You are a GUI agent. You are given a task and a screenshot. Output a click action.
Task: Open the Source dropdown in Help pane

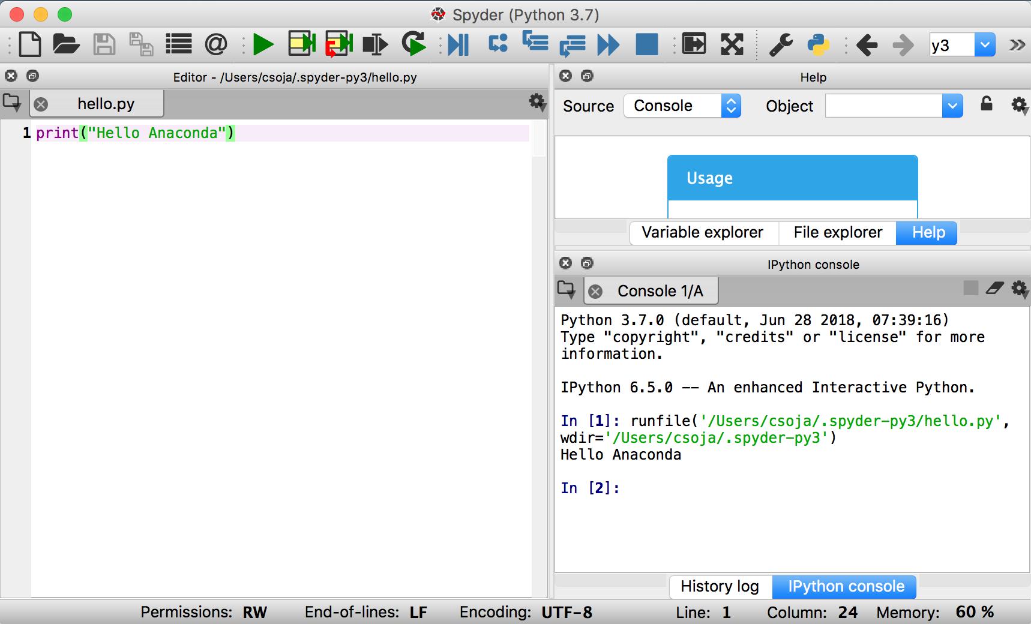pyautogui.click(x=682, y=106)
